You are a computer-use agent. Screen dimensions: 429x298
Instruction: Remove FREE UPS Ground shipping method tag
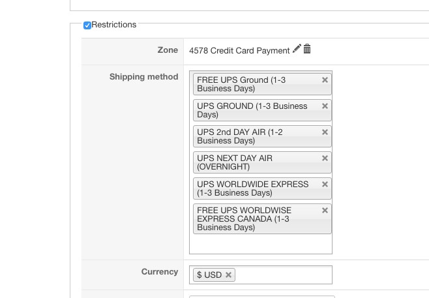click(x=325, y=80)
